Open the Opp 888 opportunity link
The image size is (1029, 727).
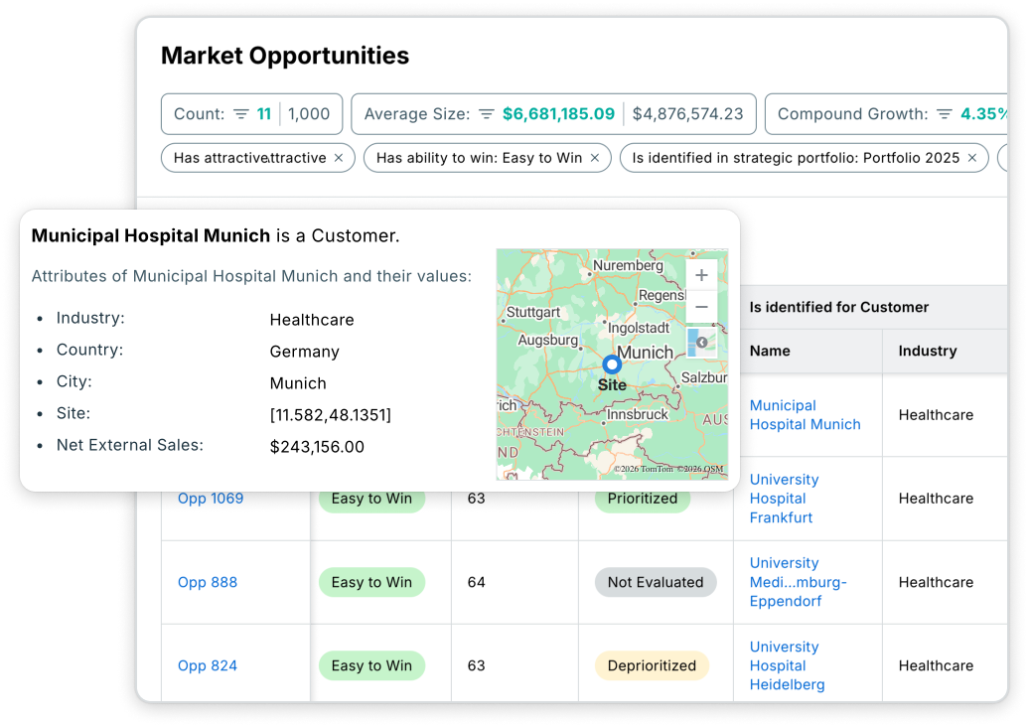click(x=208, y=582)
